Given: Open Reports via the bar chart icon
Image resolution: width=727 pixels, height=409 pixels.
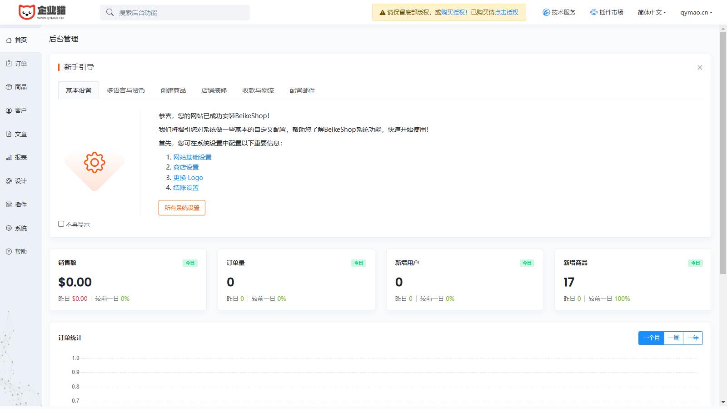Looking at the screenshot, I should pos(9,157).
